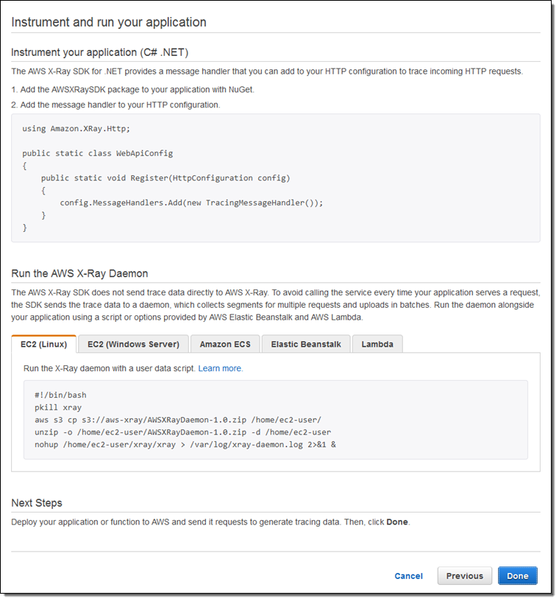
Task: Show the Elastic Beanstalk daemon instructions tab
Action: click(305, 344)
